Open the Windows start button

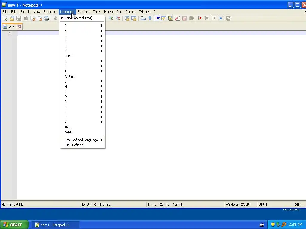[x=14, y=225]
